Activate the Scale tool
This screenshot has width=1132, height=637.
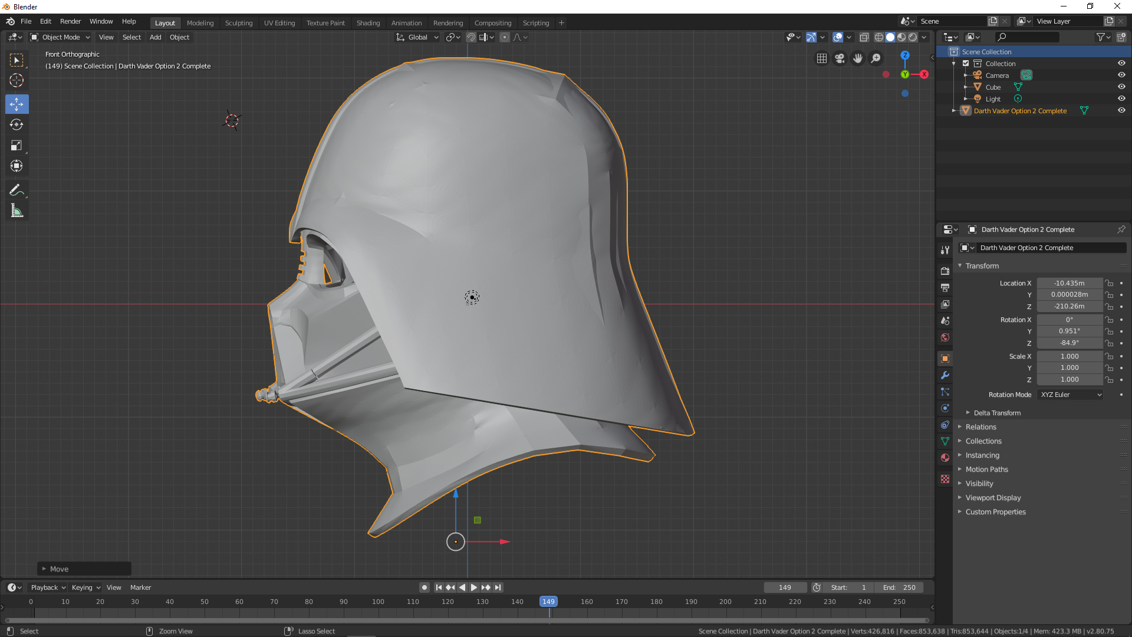(x=17, y=145)
